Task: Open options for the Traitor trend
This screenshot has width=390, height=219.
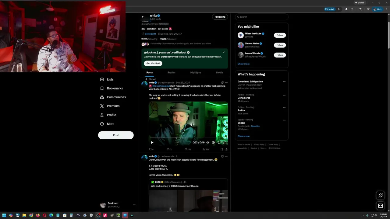Action: pyautogui.click(x=284, y=107)
